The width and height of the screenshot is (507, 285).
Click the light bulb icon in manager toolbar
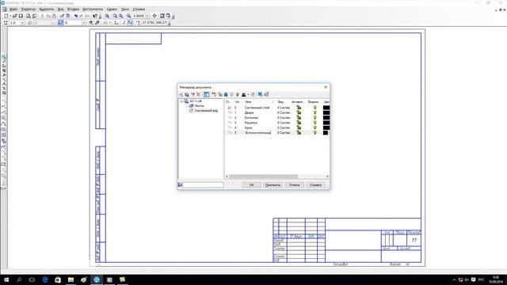click(238, 94)
